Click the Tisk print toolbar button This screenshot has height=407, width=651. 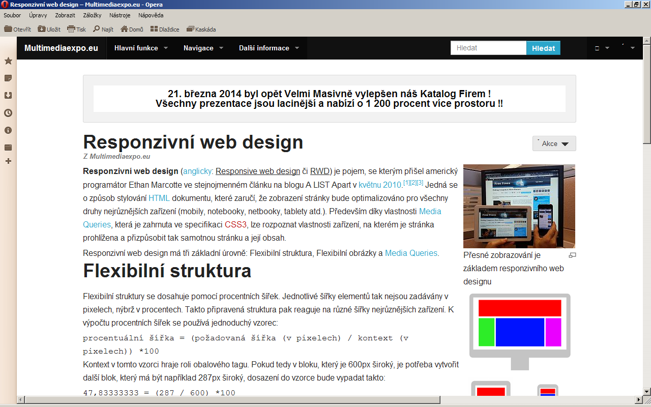pos(77,30)
